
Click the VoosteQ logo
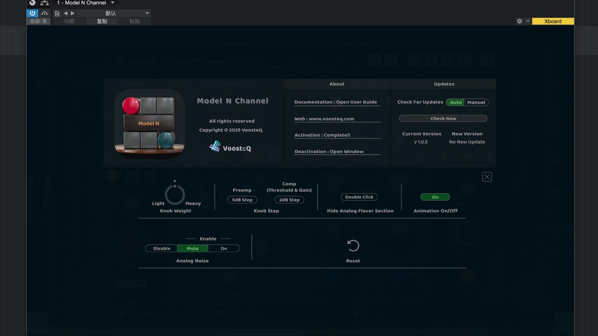[x=230, y=147]
